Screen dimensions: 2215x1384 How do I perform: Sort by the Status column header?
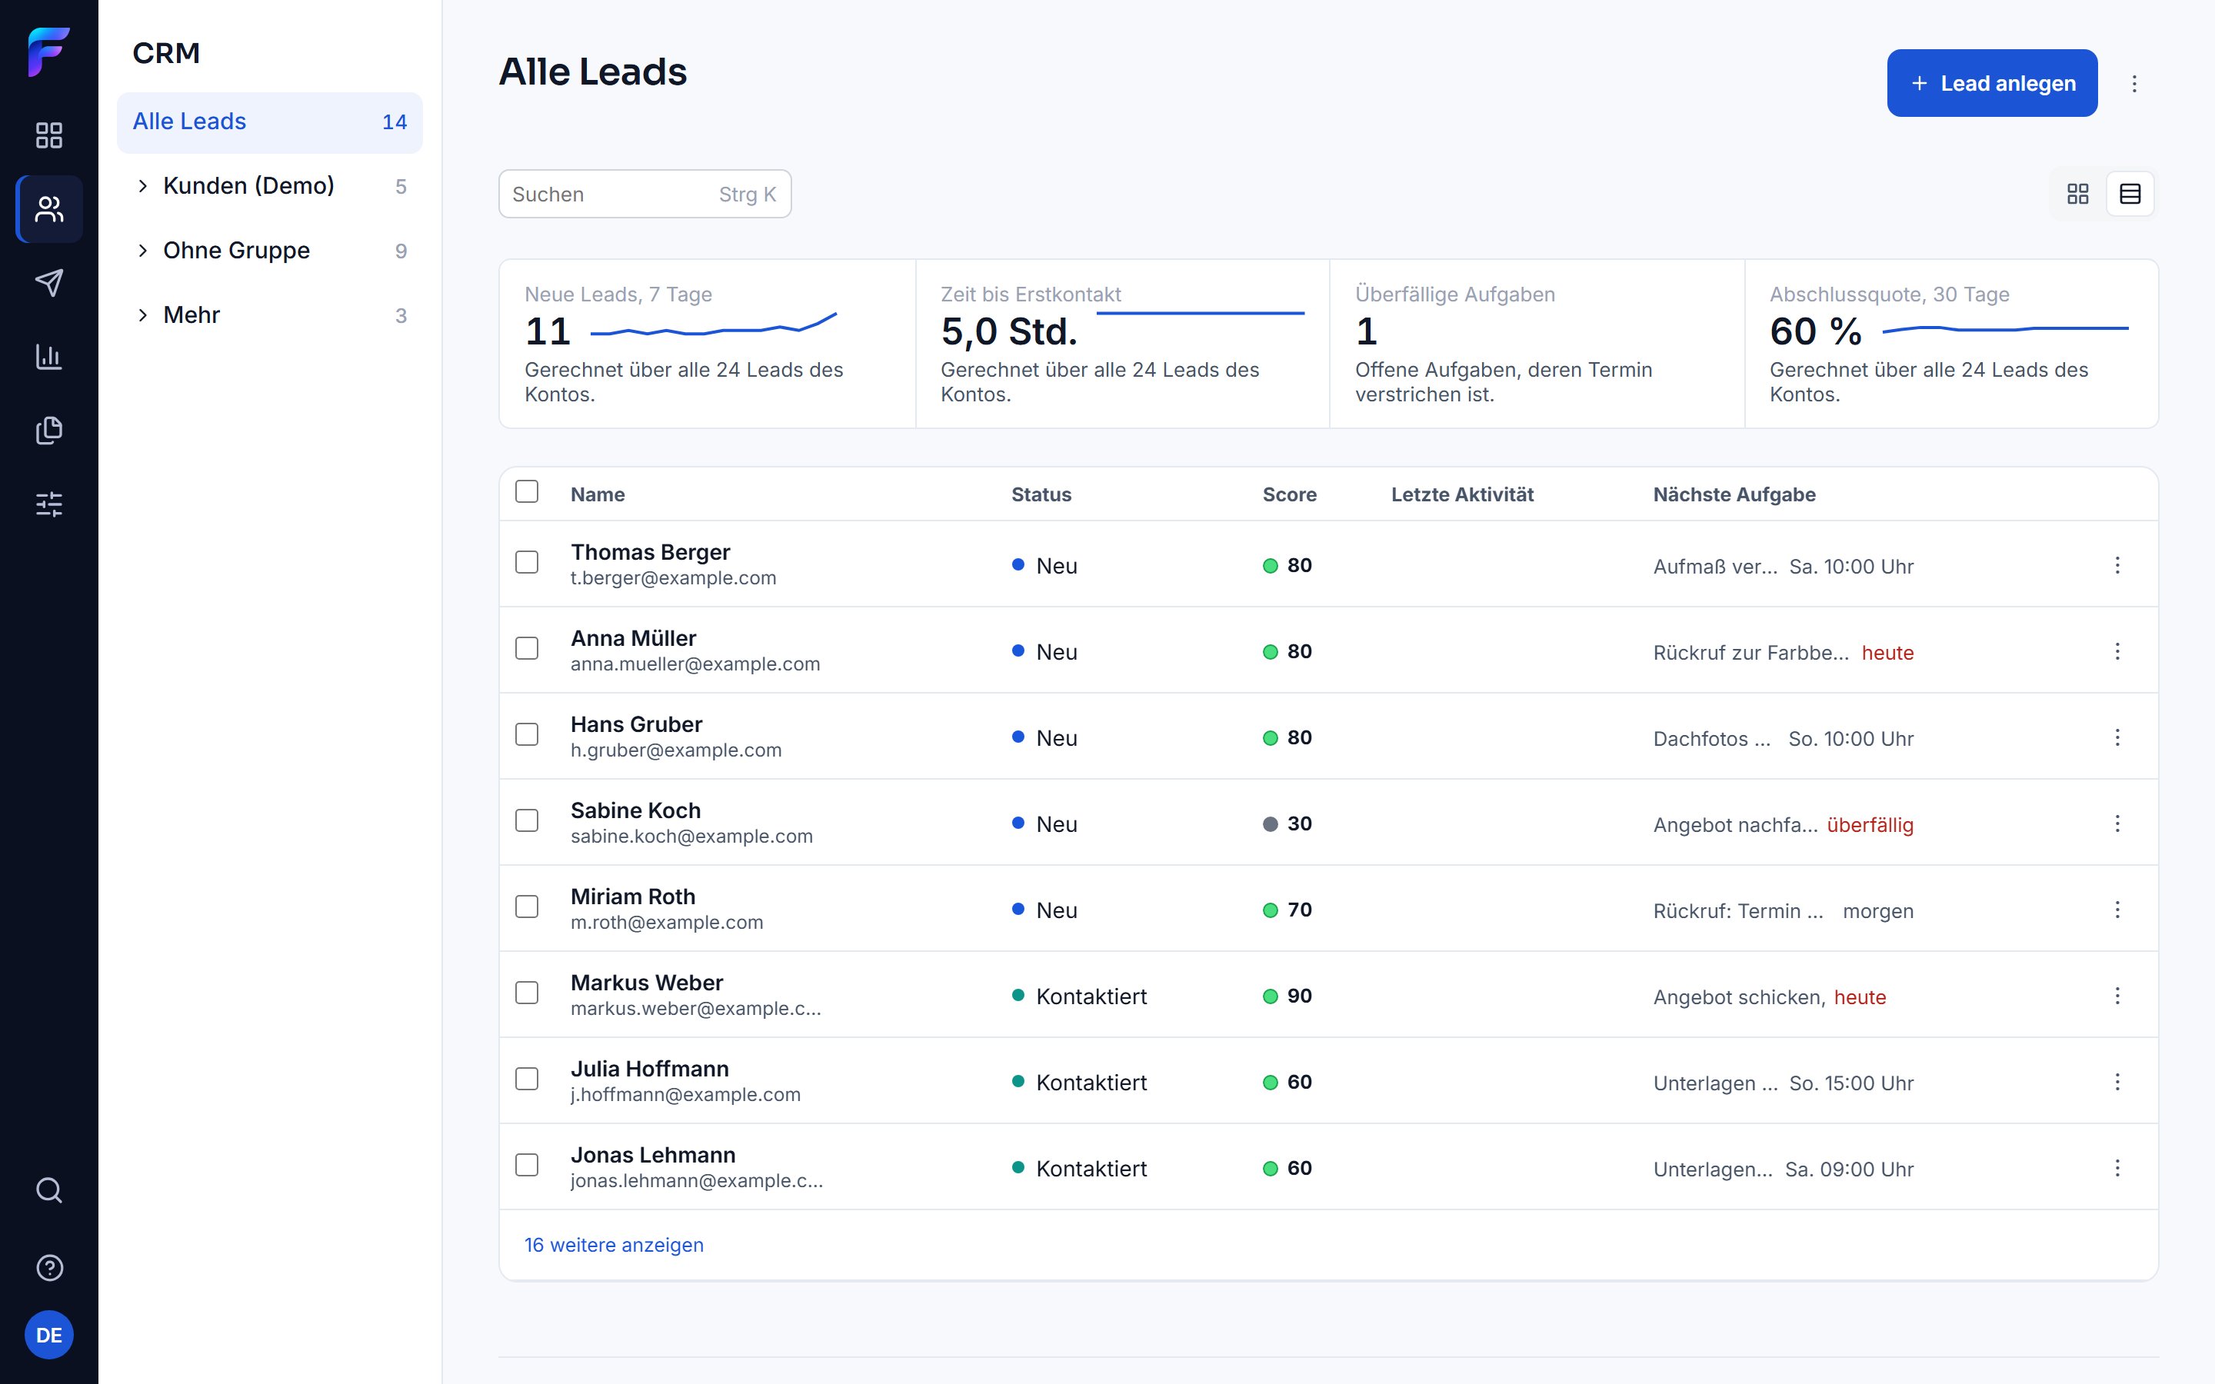[x=1041, y=494]
